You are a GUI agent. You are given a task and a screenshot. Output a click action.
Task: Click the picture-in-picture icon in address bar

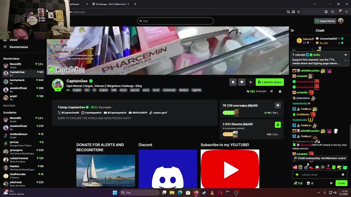(x=288, y=12)
